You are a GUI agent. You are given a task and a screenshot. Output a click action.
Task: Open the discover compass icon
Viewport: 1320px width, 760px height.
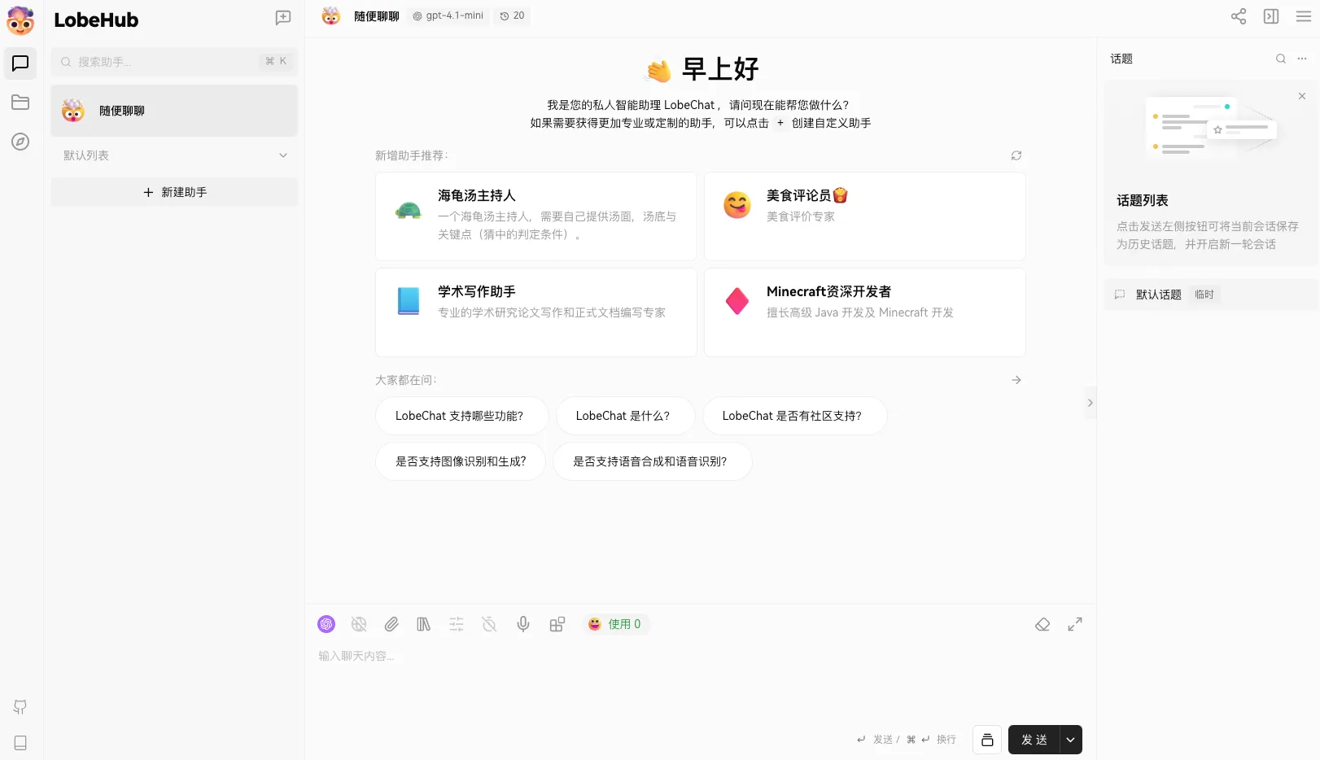[x=20, y=142]
